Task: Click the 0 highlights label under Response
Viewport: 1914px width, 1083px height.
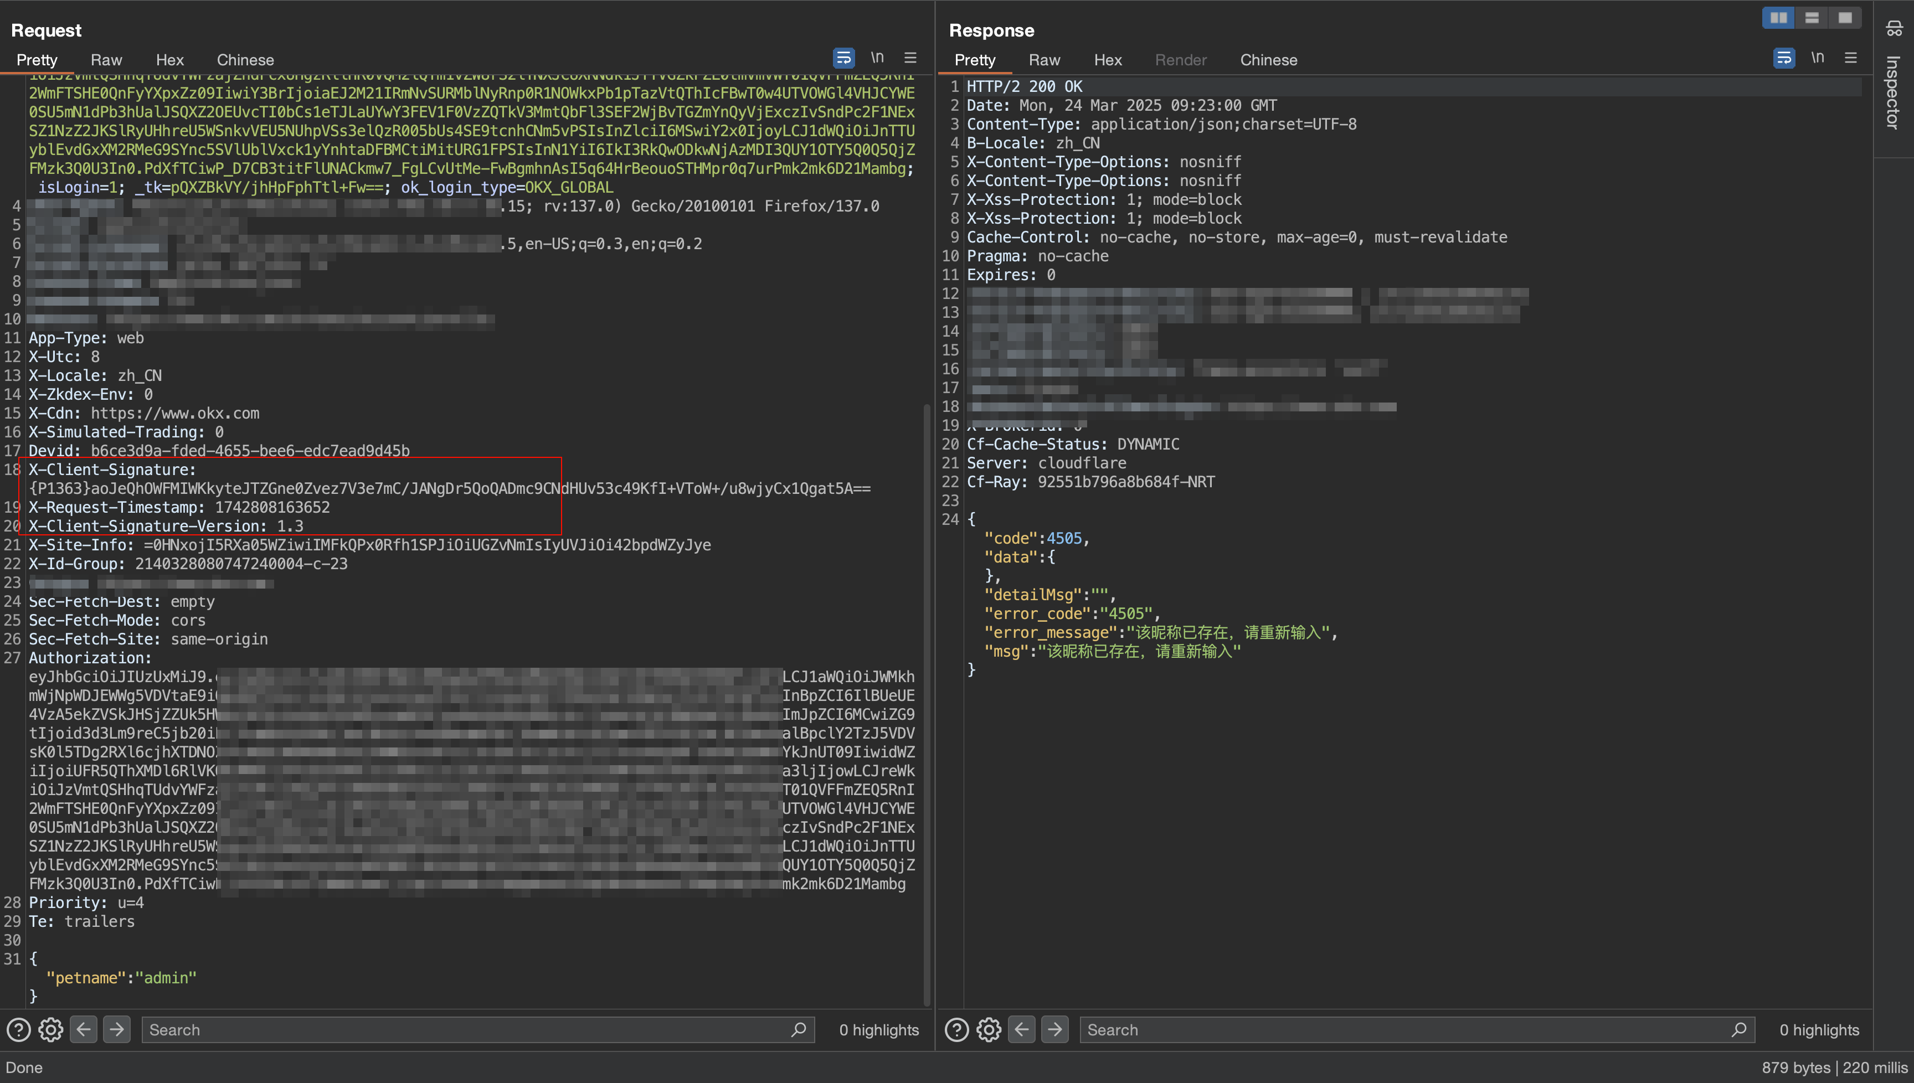Action: (1819, 1029)
